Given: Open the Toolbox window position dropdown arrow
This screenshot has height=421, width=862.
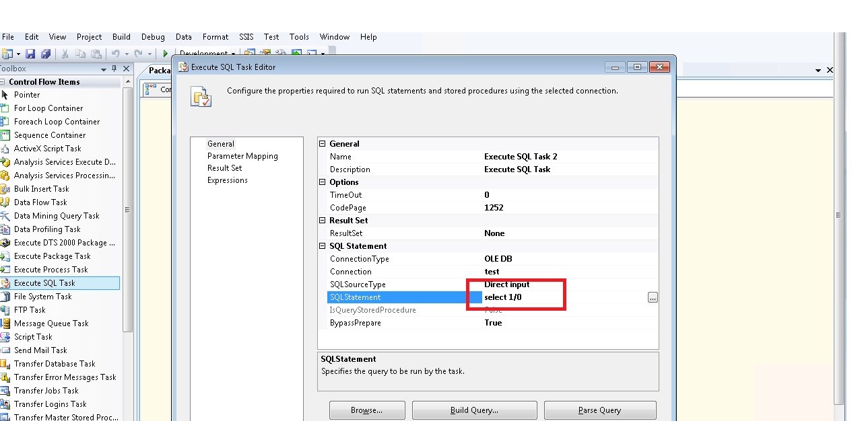Looking at the screenshot, I should [104, 69].
